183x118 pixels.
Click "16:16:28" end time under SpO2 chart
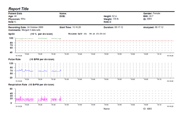pyautogui.click(x=170, y=56)
